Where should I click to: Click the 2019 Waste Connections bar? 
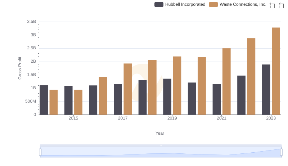[177, 86]
